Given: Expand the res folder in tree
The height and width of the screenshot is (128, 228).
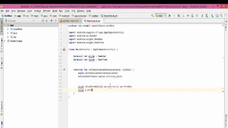Looking at the screenshot, I should click(8, 37).
